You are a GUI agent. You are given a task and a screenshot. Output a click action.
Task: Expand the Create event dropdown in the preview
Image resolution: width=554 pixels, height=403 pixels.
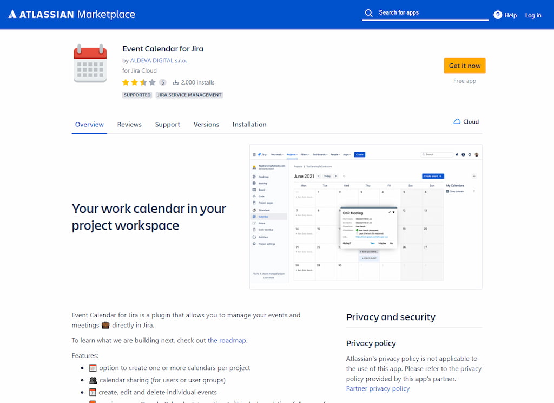[x=439, y=176]
